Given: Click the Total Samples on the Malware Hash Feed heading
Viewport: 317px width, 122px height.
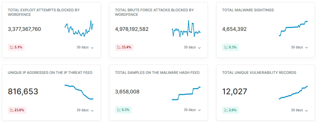Looking at the screenshot, I should pos(157,73).
